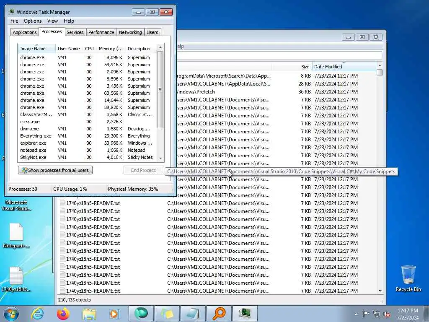
Task: Select the 28 KB result row
Action: (x=277, y=84)
